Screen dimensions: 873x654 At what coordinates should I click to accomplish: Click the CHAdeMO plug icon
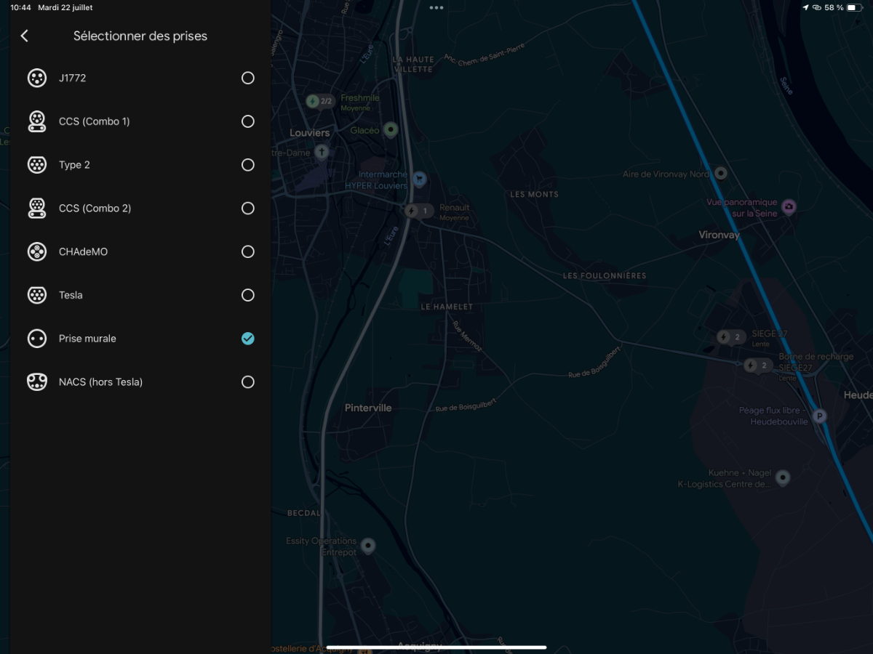[x=37, y=251]
